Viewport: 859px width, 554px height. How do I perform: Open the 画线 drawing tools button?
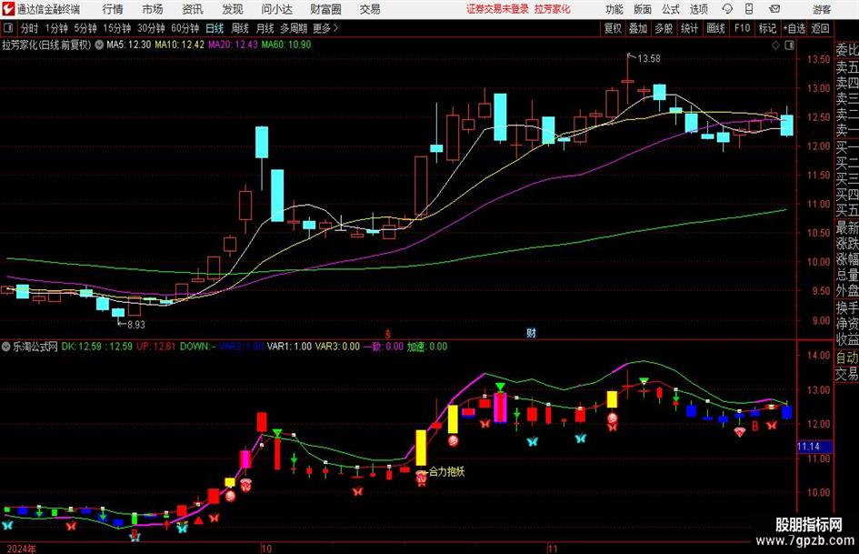[716, 28]
